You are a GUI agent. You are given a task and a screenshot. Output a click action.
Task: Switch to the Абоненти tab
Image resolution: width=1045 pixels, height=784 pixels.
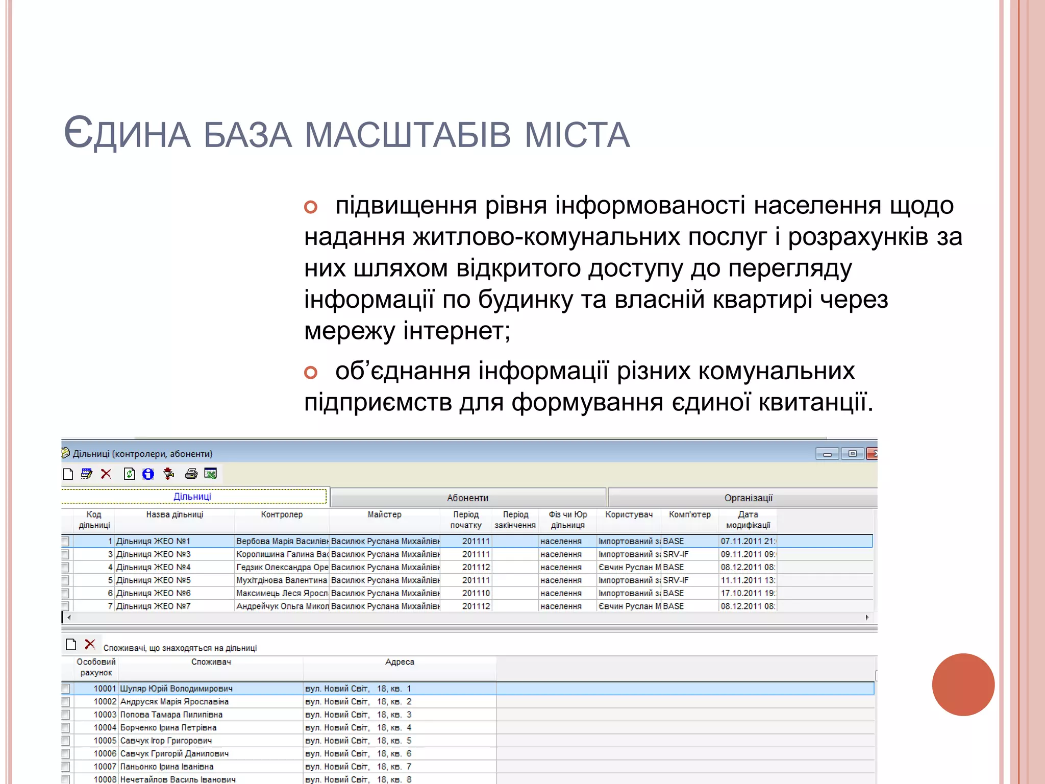coord(468,498)
